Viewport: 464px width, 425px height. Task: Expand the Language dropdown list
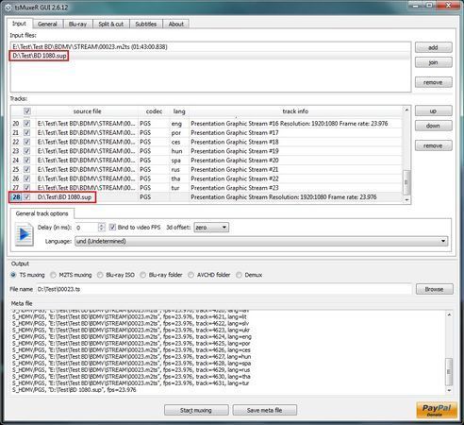[x=261, y=241]
